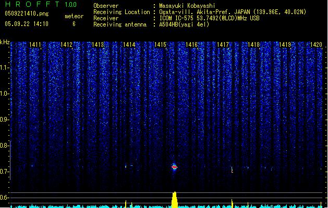The image size is (328, 208).
Task: Click the kHz axis unit label
Action: click(5, 42)
